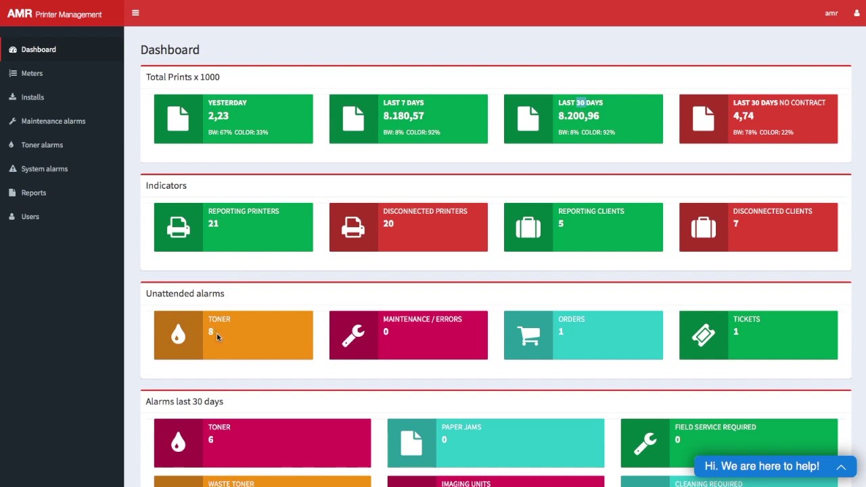Click the Maintenance alarms wrench icon in sidebar
866x487 pixels.
pyautogui.click(x=13, y=121)
